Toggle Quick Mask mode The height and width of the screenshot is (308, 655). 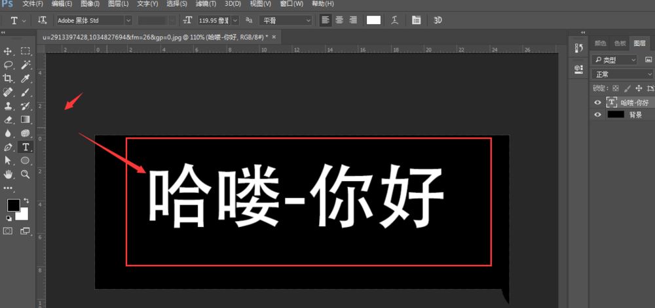click(x=8, y=230)
